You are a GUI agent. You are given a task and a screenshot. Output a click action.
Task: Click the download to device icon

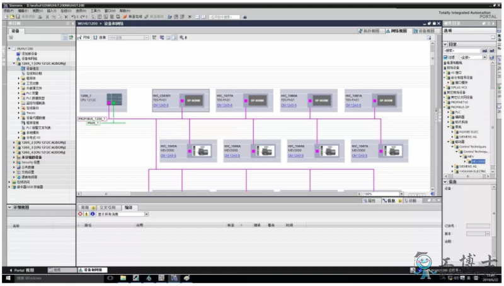point(100,17)
